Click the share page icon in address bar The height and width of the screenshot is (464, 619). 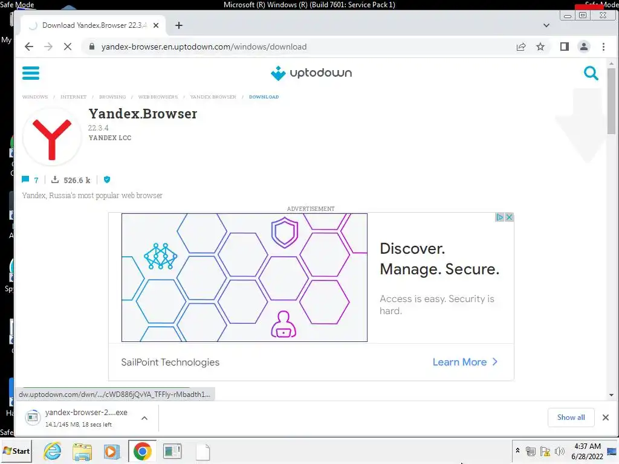[520, 47]
